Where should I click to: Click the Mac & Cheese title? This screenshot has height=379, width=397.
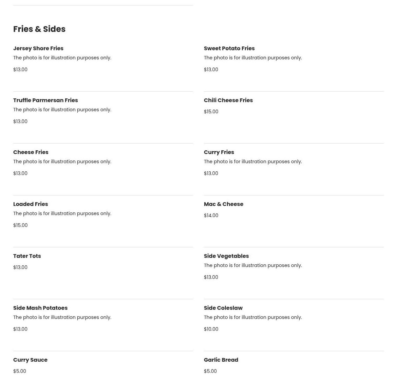(x=223, y=204)
